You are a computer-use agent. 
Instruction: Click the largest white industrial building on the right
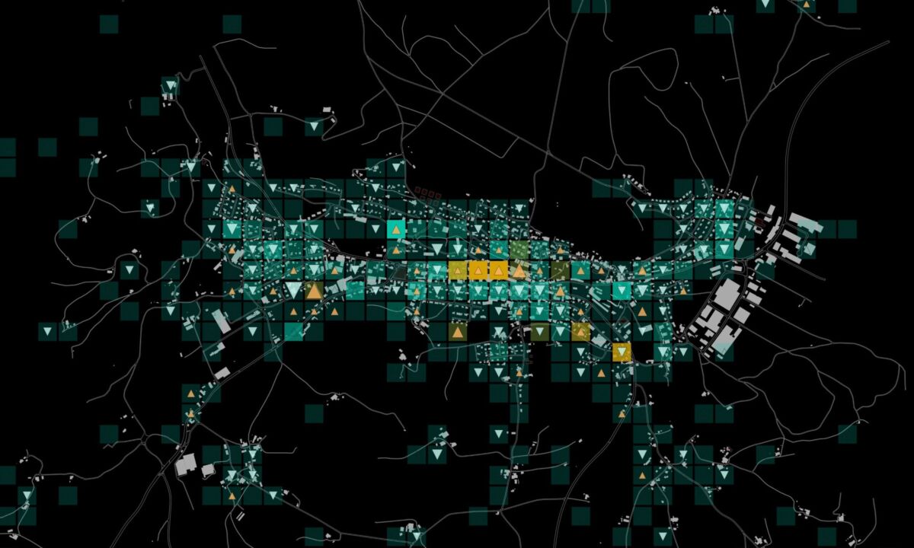tap(728, 294)
